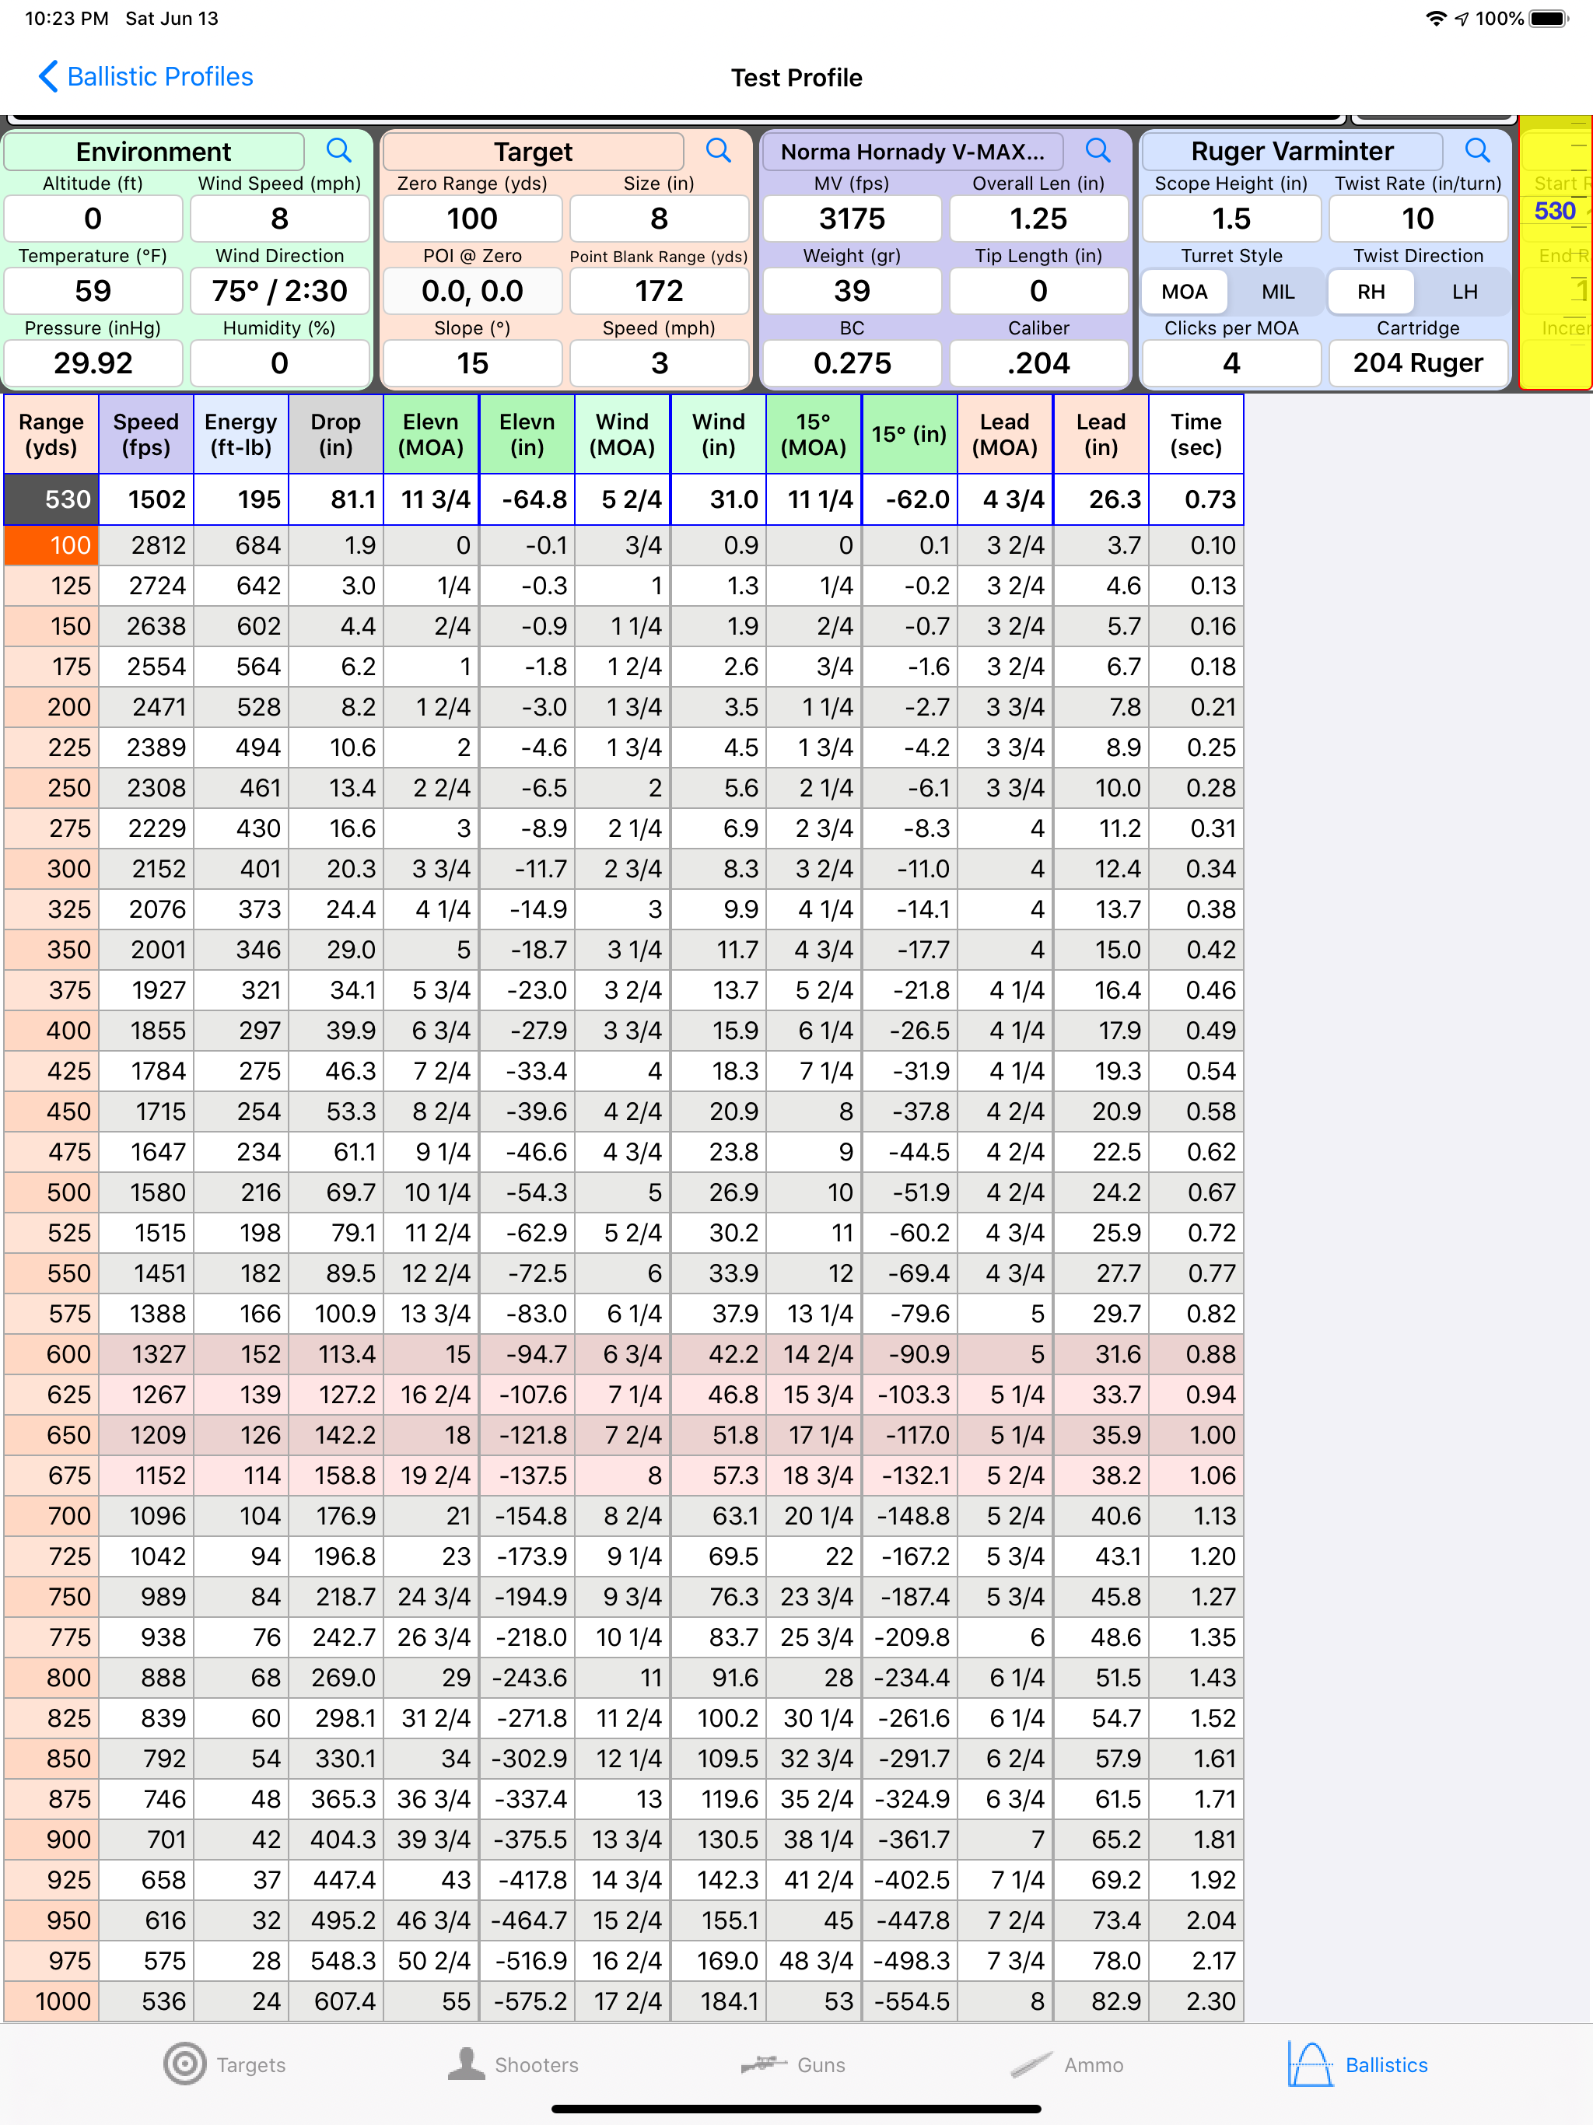Image resolution: width=1593 pixels, height=2125 pixels.
Task: Edit the bullet Weight field value 39
Action: pyautogui.click(x=851, y=291)
